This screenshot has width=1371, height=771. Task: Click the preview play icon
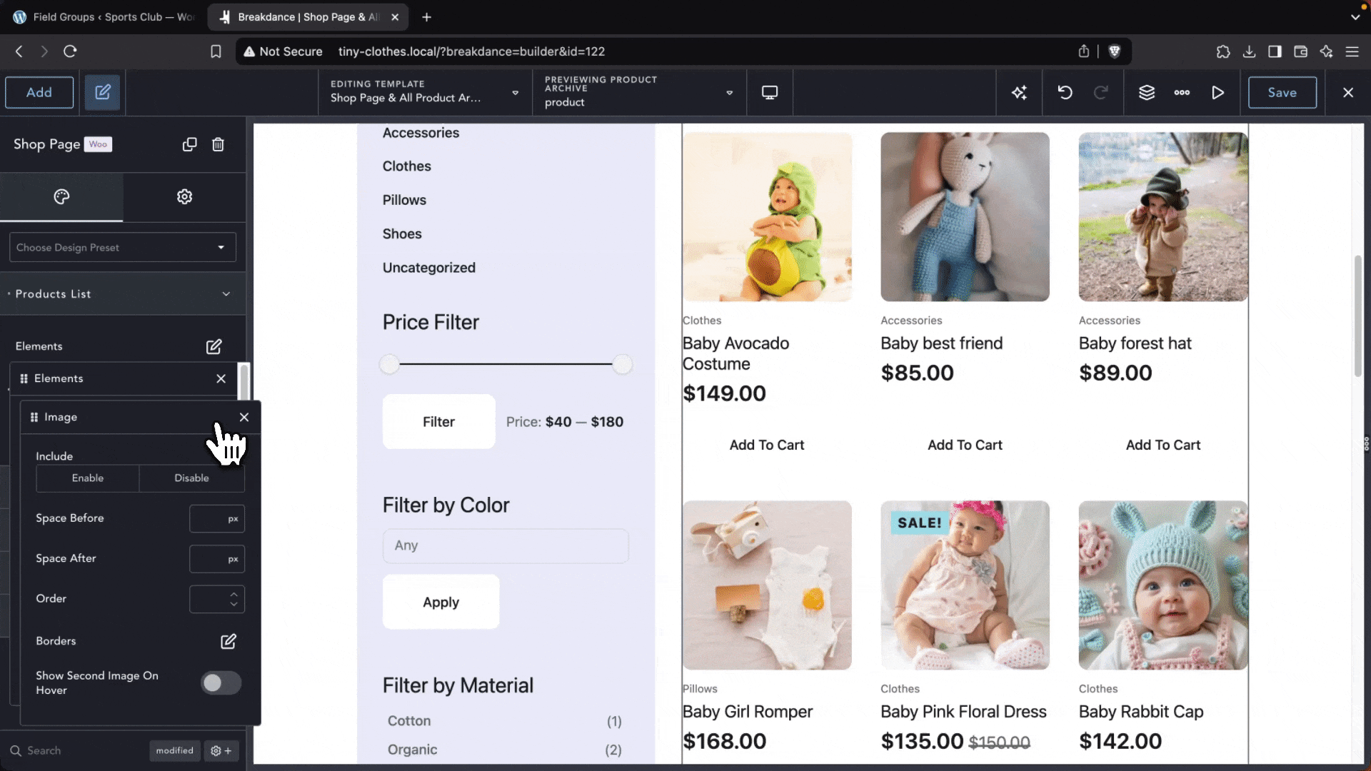(x=1217, y=93)
